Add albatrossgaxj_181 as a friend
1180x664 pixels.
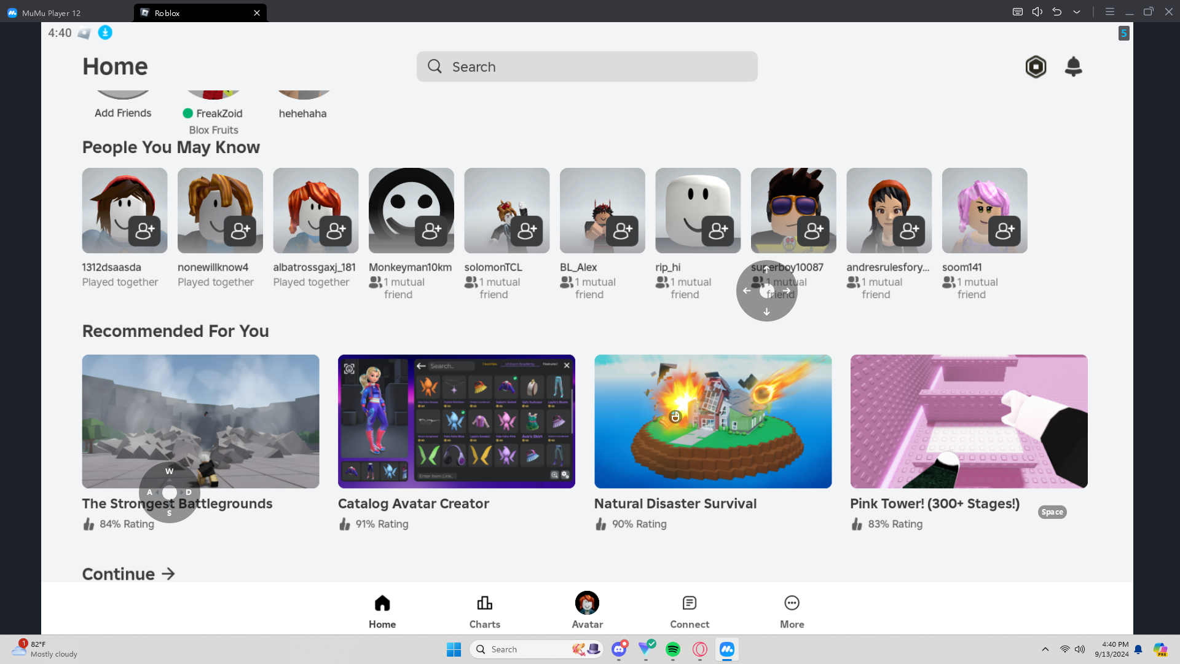336,231
